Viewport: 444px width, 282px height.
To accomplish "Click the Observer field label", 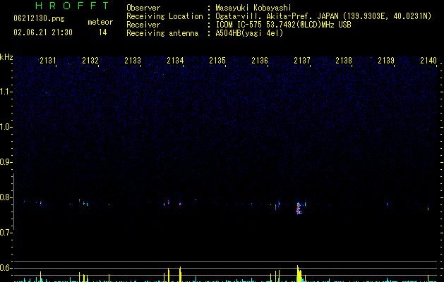I will pos(143,8).
